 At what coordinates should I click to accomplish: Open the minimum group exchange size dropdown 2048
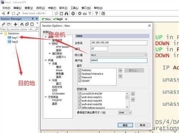[125, 113]
